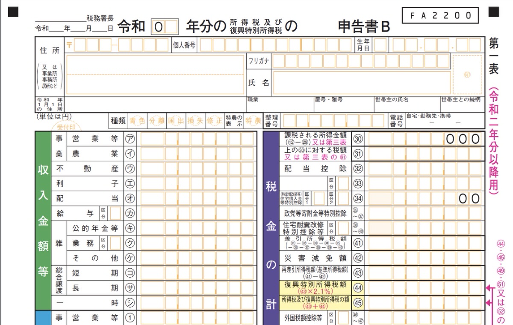Click the 課税される所得金額 ㉚ amount field
Screen dimensions: 513x325
(425, 139)
